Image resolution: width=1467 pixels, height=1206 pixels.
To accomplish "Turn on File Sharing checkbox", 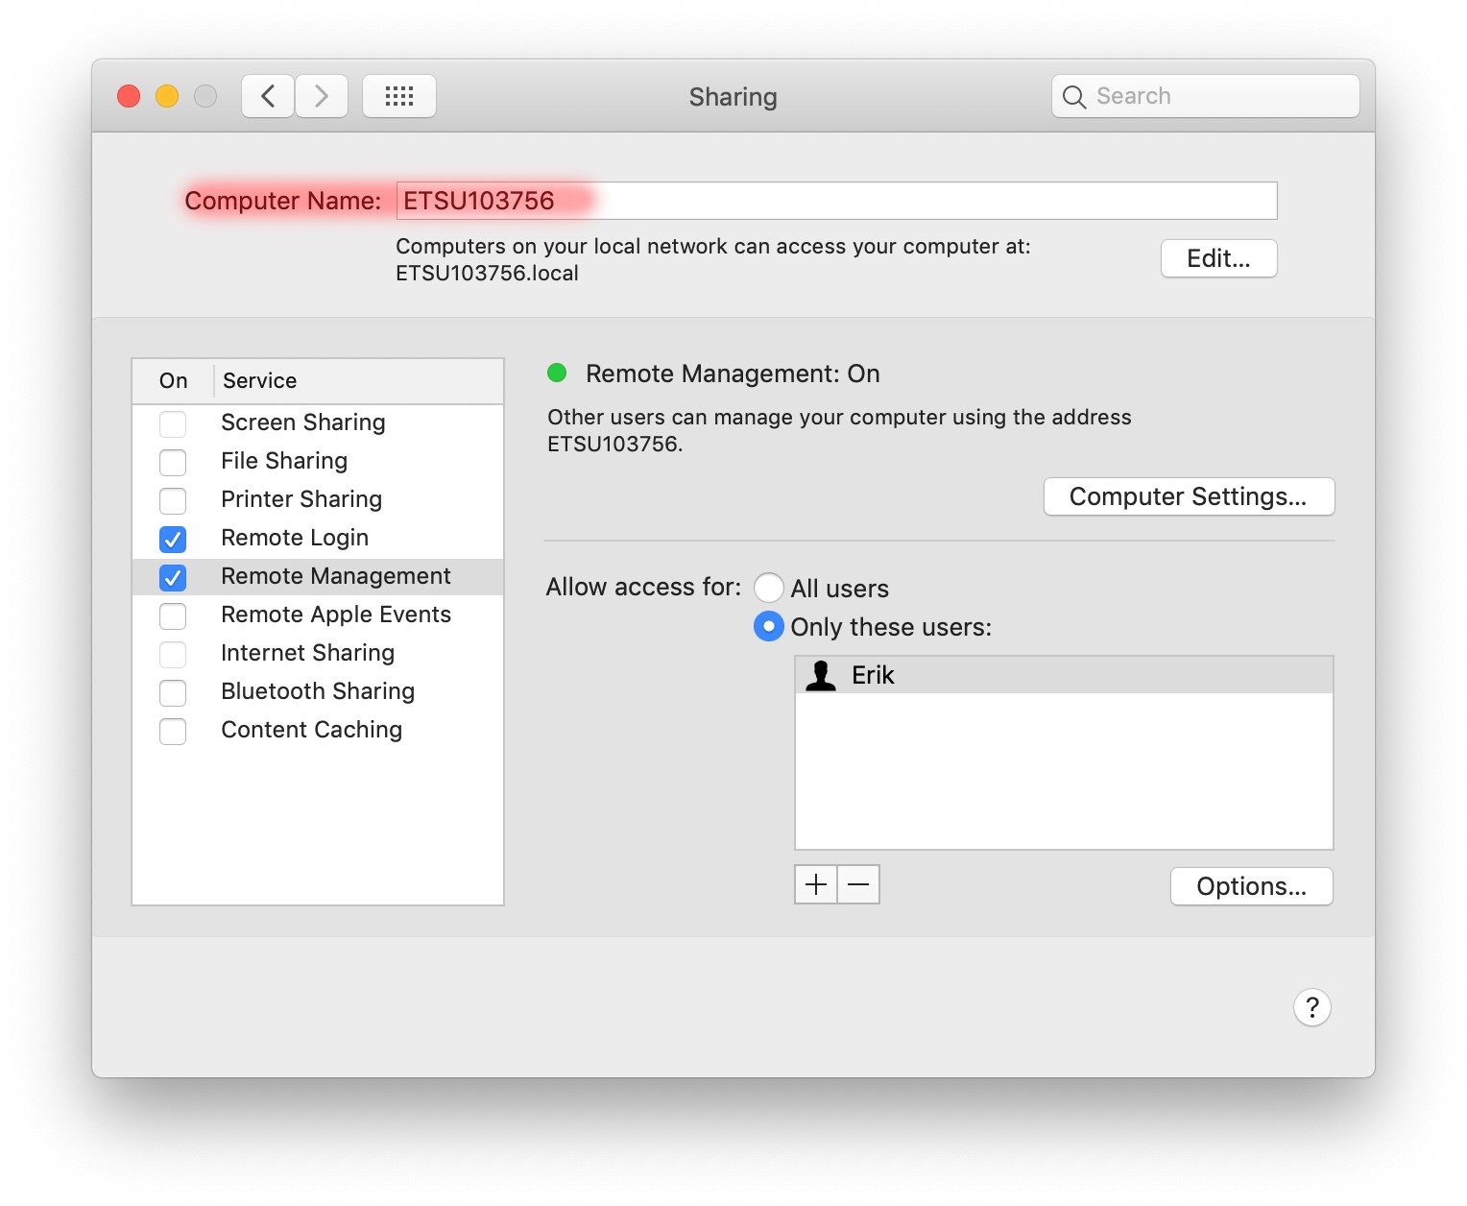I will tap(173, 462).
